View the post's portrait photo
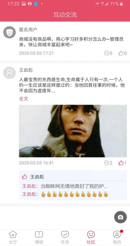 pos(73,131)
